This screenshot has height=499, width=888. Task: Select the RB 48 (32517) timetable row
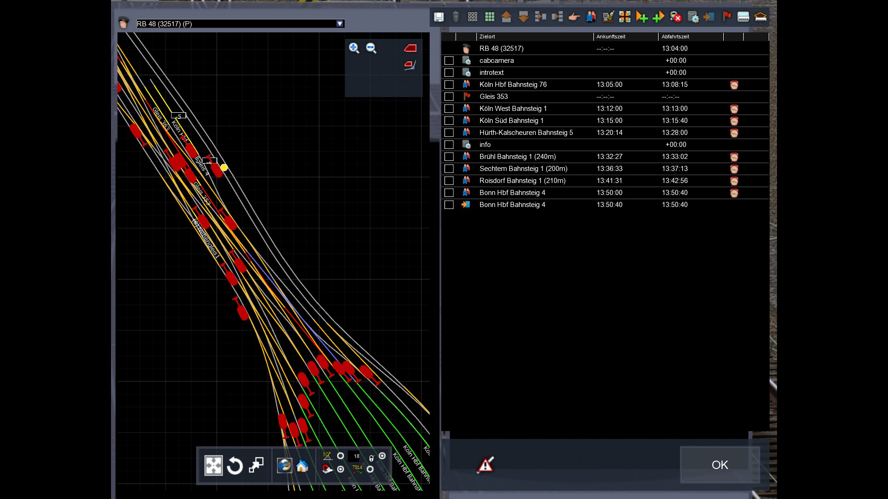coord(605,49)
